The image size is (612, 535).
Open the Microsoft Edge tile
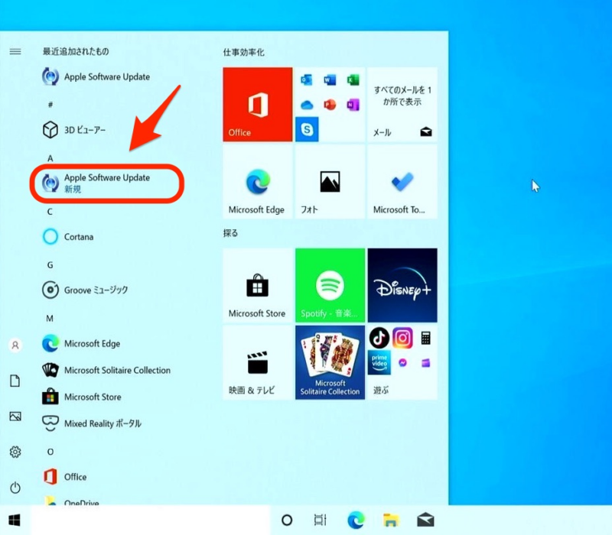[258, 182]
